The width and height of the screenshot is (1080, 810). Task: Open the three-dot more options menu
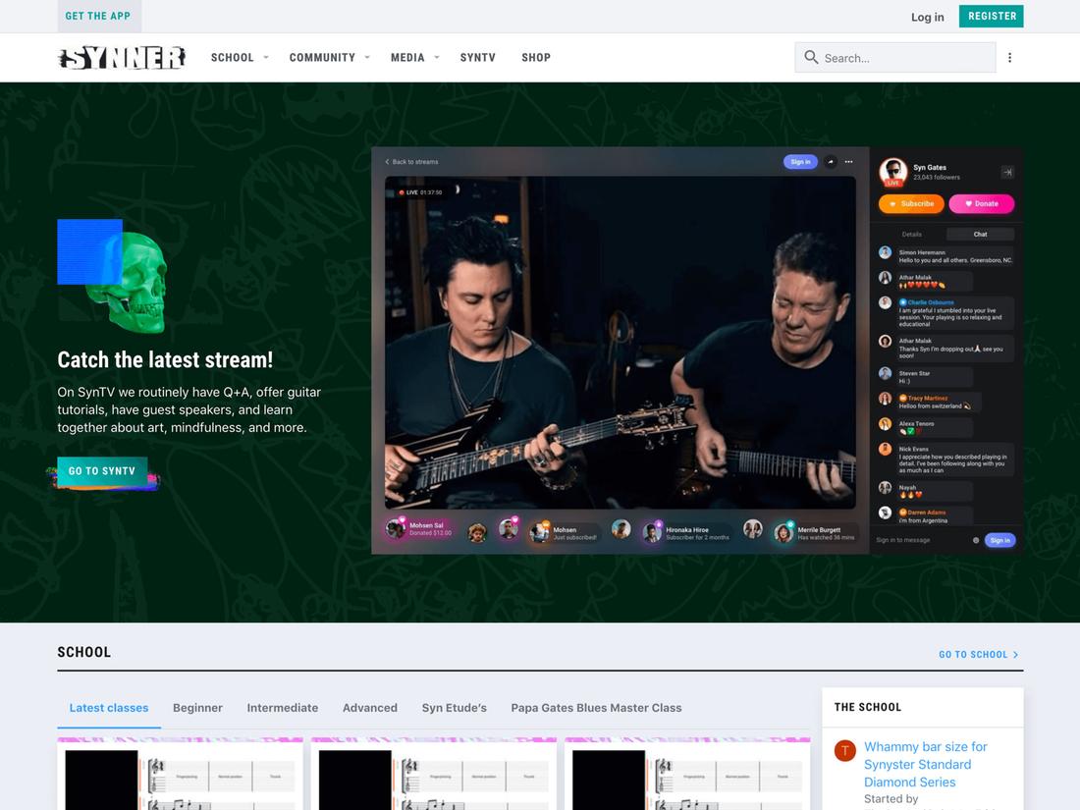[1009, 58]
